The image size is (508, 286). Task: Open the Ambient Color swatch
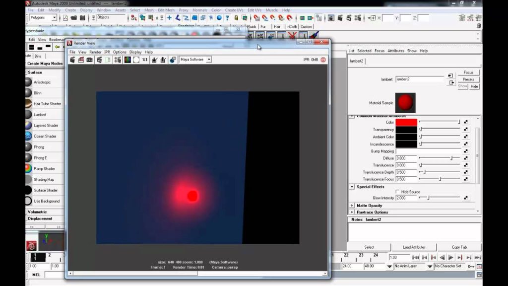(406, 137)
